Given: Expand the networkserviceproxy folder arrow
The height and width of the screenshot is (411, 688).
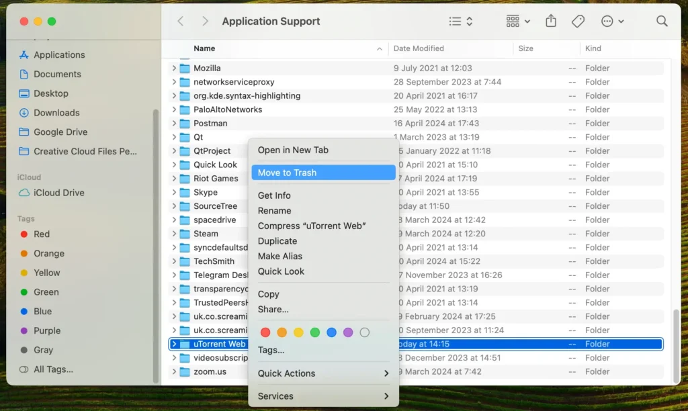Looking at the screenshot, I should (174, 82).
